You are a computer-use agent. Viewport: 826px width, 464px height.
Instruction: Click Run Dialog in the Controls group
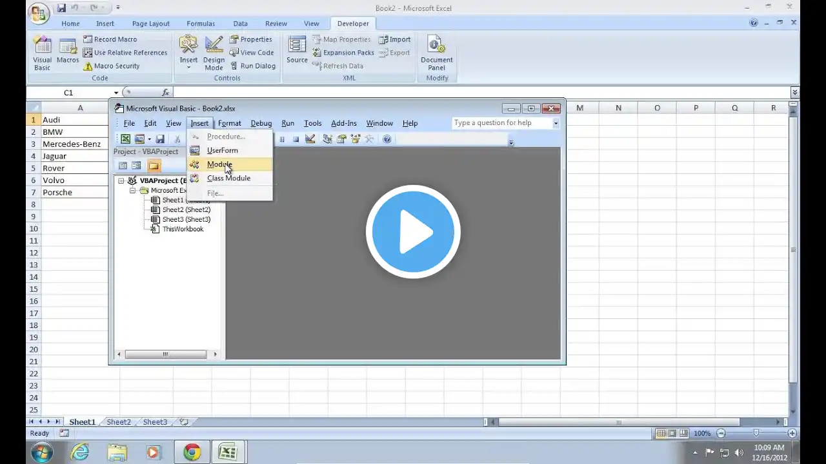click(253, 66)
